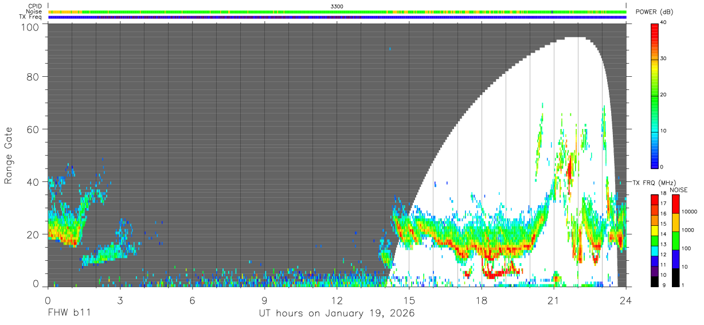Select the FHW b11 radar beam label
Screen dimensions: 704x325
pos(69,313)
